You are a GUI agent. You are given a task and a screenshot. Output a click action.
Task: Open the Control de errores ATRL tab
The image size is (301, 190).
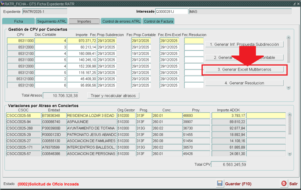click(x=121, y=21)
